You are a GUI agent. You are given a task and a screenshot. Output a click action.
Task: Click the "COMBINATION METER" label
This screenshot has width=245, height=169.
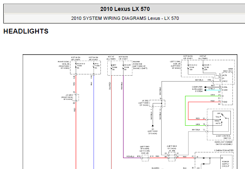click(x=224, y=150)
